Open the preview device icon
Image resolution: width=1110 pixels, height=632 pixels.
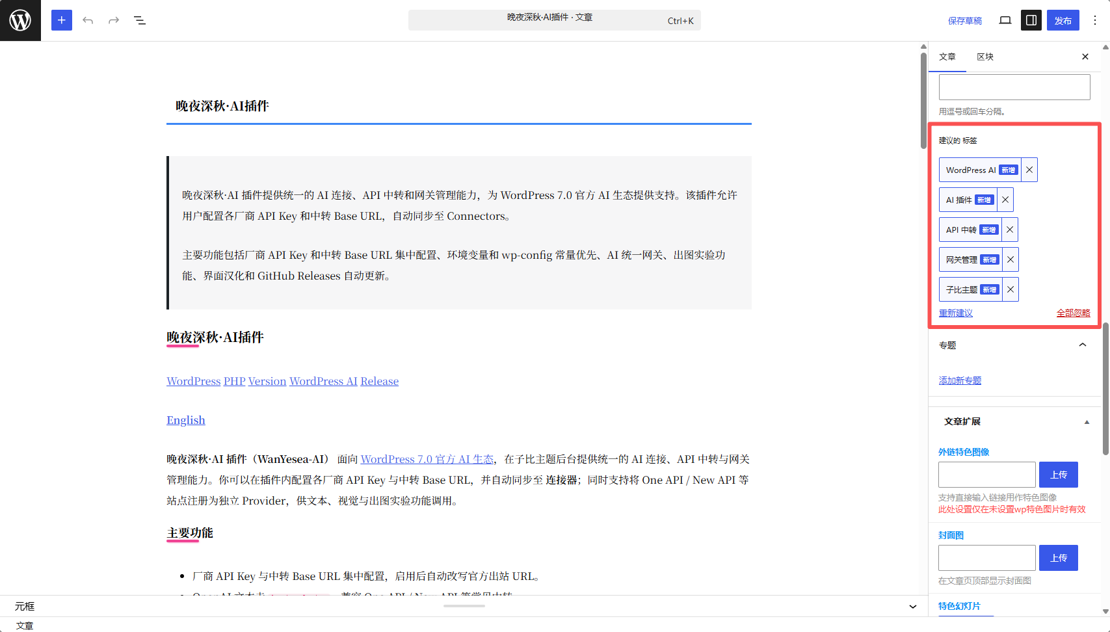click(1005, 20)
